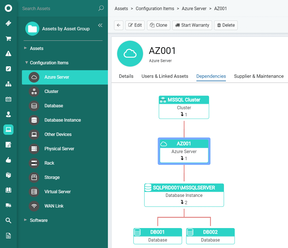
Task: Expand the Software section in navigation
Action: (x=39, y=220)
